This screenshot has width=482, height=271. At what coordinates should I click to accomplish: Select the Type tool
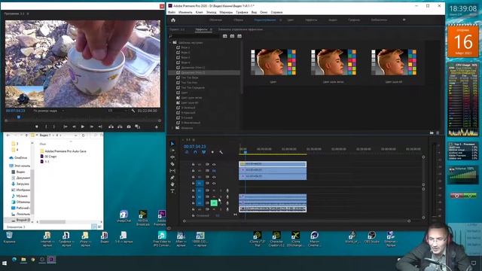[x=172, y=190]
